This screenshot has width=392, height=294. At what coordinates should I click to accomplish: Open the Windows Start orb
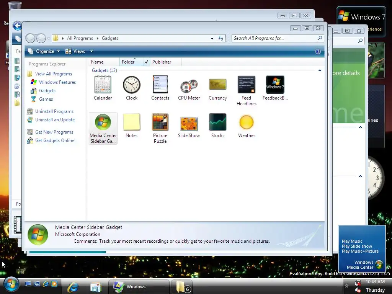click(x=11, y=284)
